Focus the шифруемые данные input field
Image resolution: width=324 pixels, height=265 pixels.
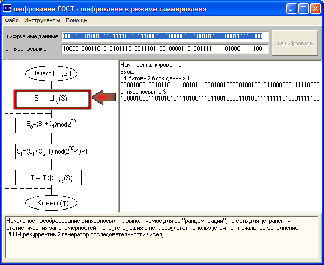165,36
